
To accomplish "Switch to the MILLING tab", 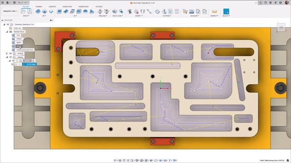I will pyautogui.click(x=26, y=7).
